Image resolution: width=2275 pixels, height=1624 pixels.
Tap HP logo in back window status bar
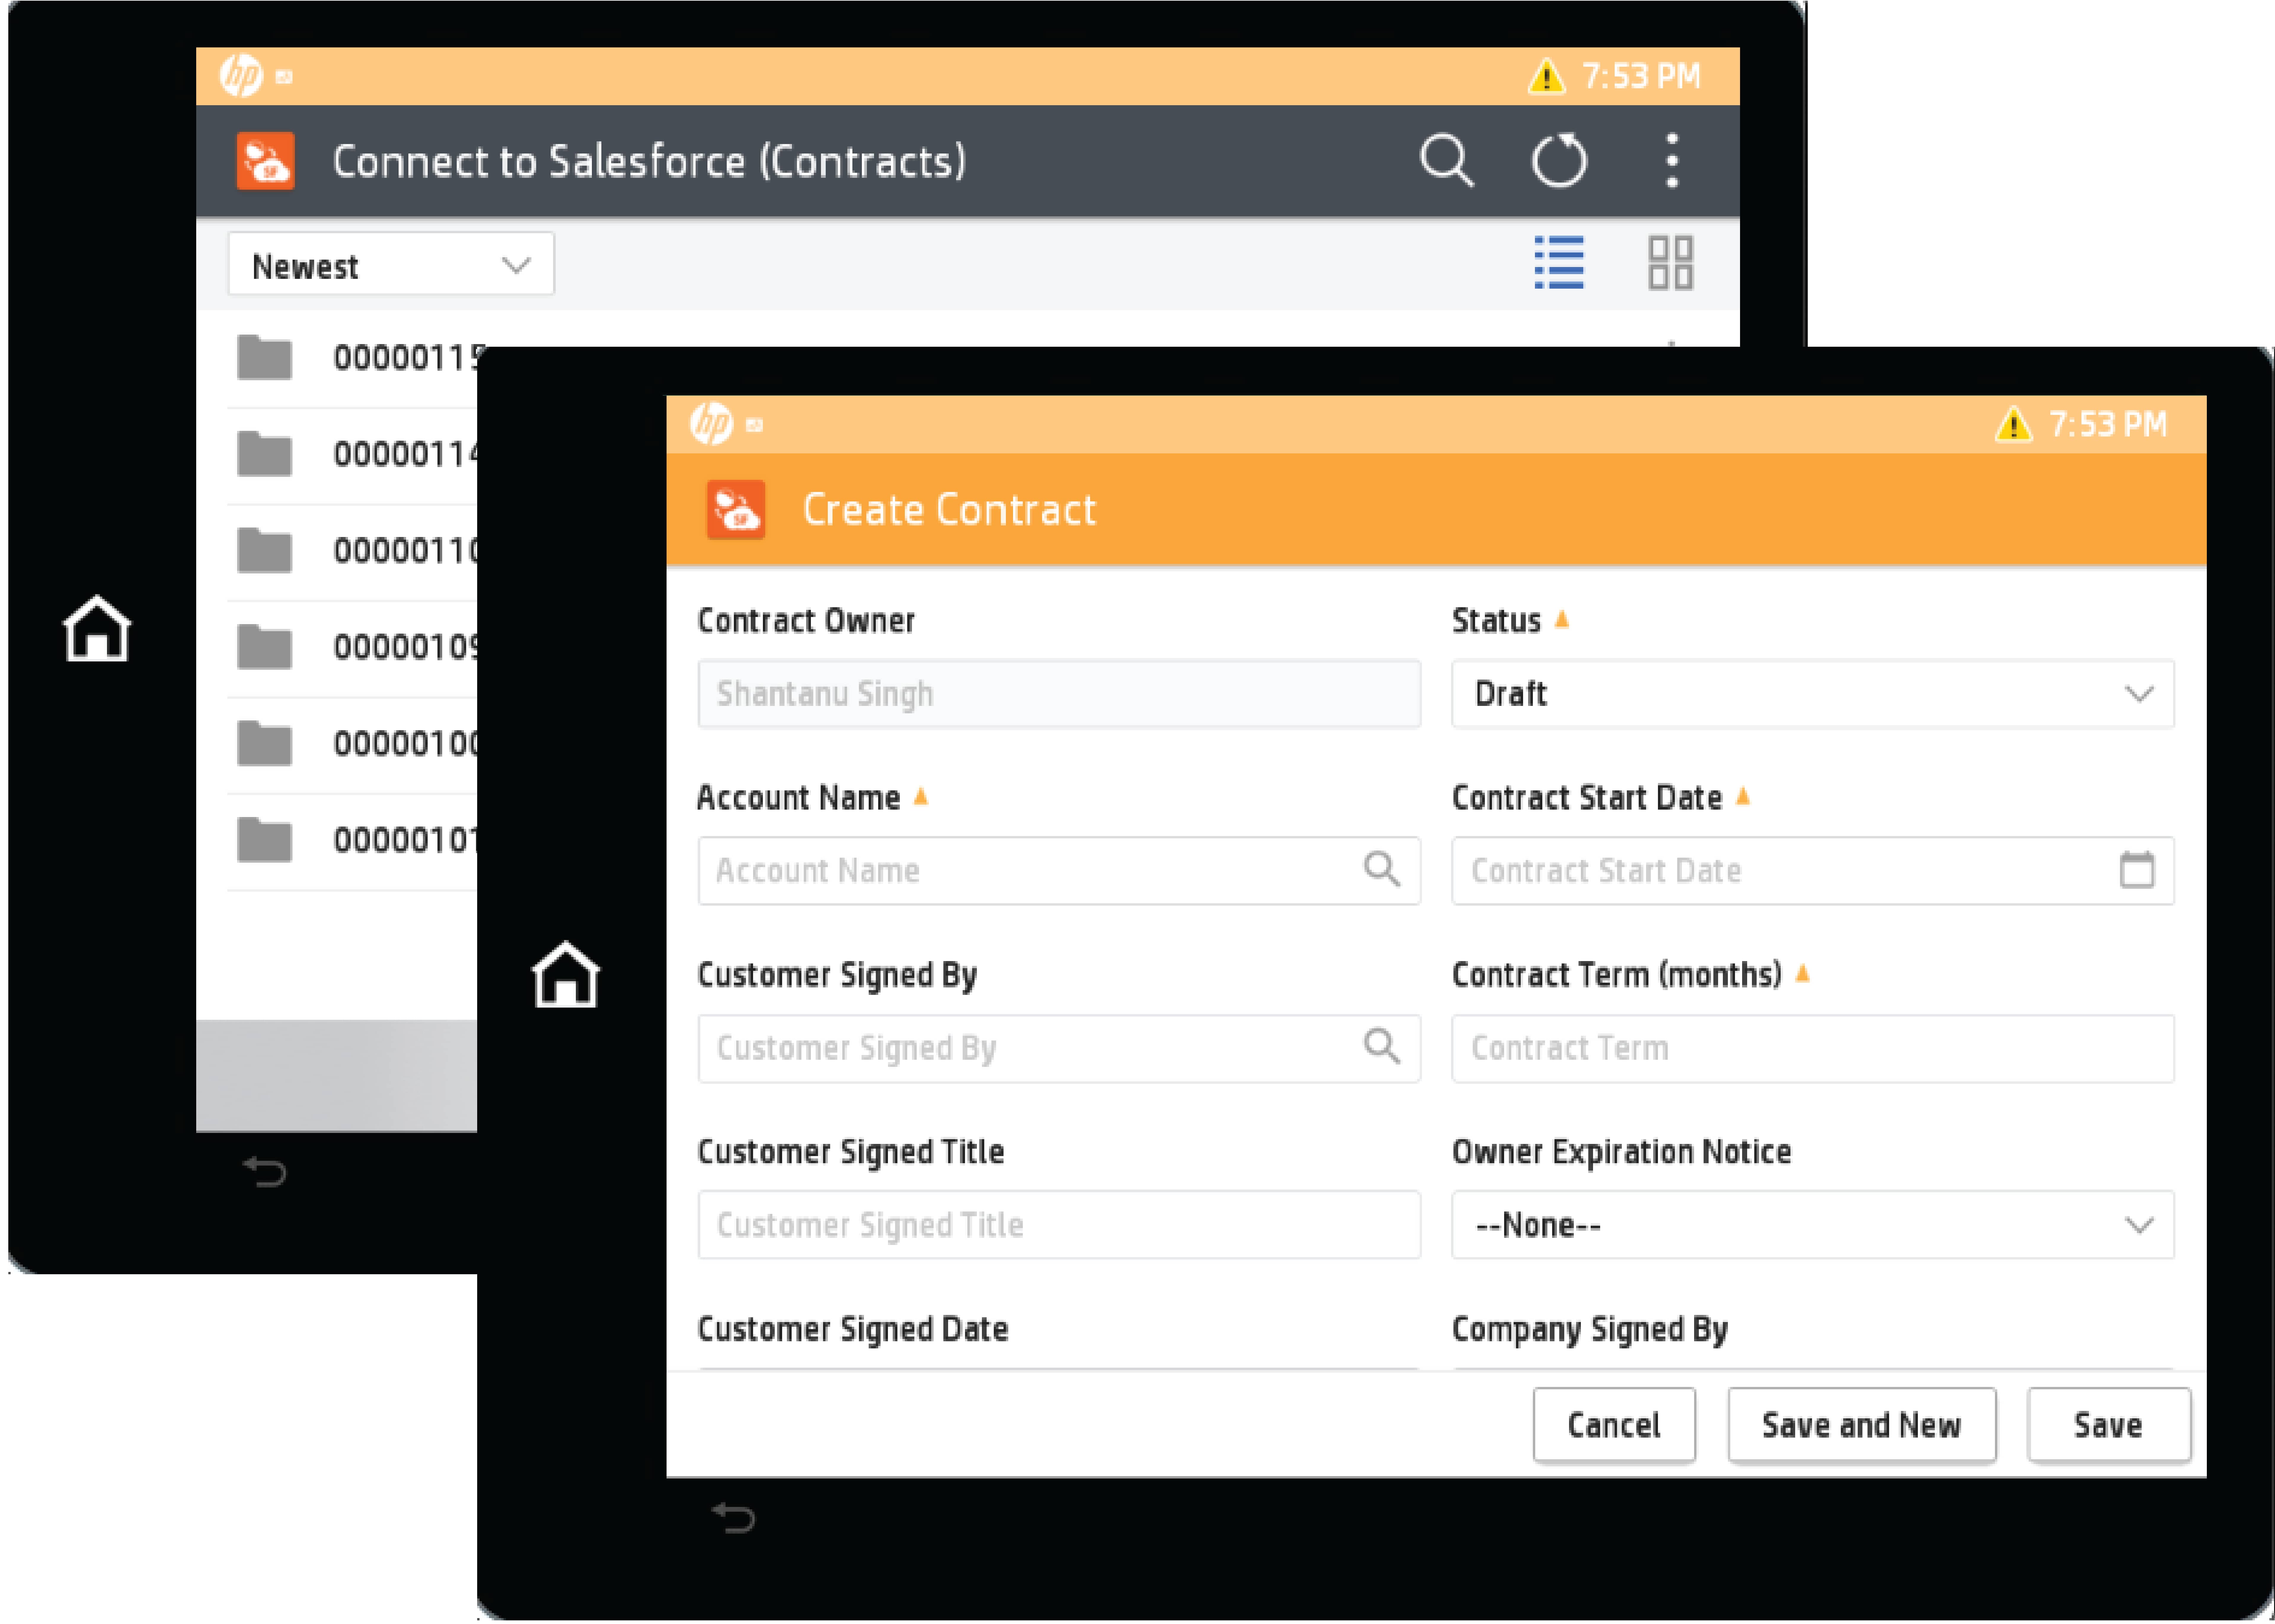(x=241, y=76)
